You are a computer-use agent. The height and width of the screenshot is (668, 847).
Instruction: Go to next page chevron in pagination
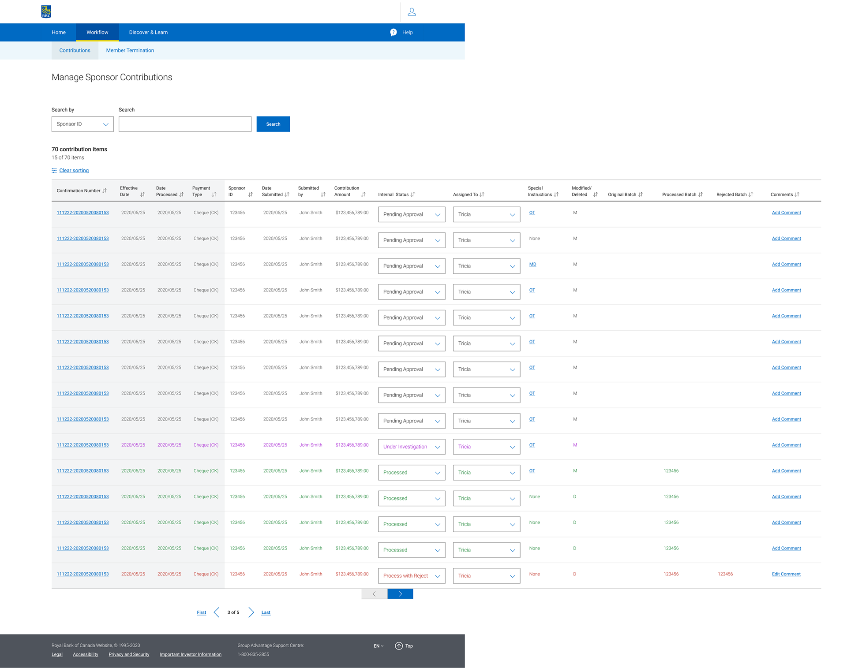tap(251, 612)
